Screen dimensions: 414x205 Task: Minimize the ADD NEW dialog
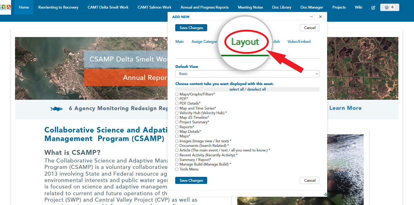311,17
